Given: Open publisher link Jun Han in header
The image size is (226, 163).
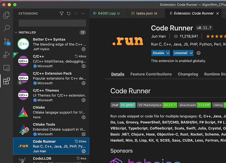Looking at the screenshot, I should 159,37.
